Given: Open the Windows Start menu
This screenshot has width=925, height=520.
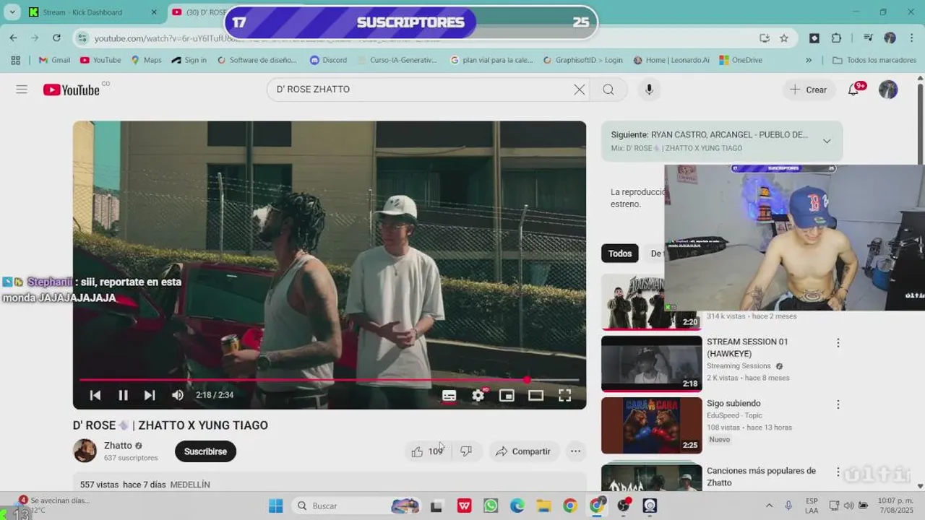Looking at the screenshot, I should (275, 506).
